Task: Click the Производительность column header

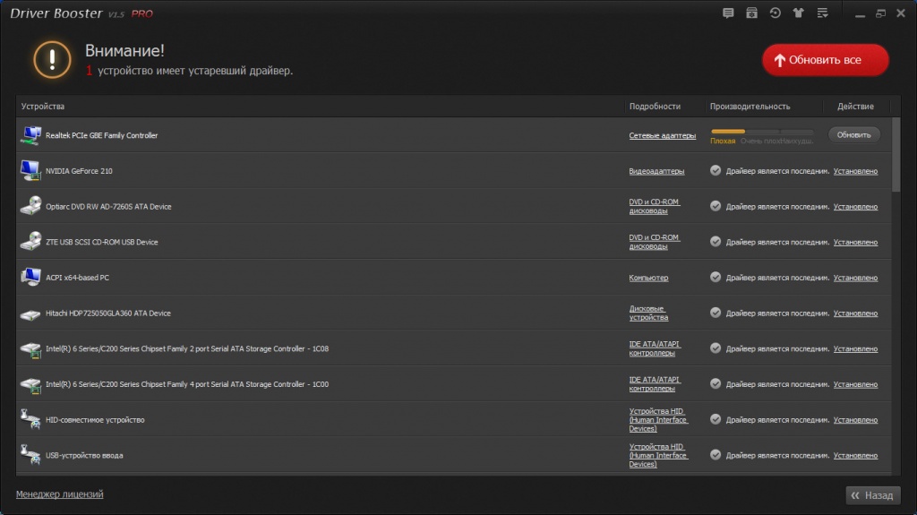Action: click(x=750, y=107)
